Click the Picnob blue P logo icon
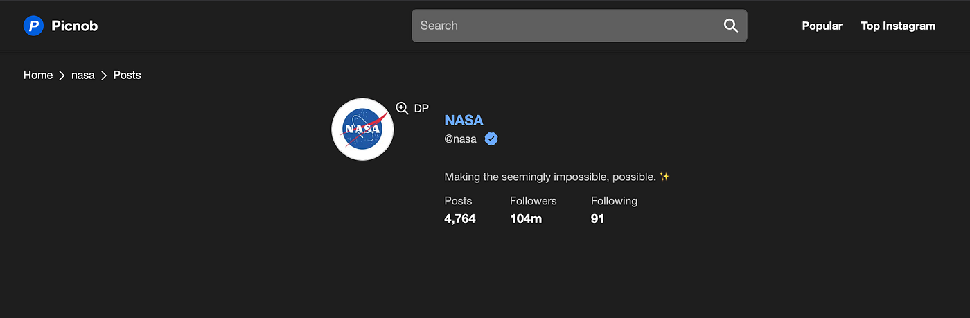The height and width of the screenshot is (318, 970). tap(33, 26)
